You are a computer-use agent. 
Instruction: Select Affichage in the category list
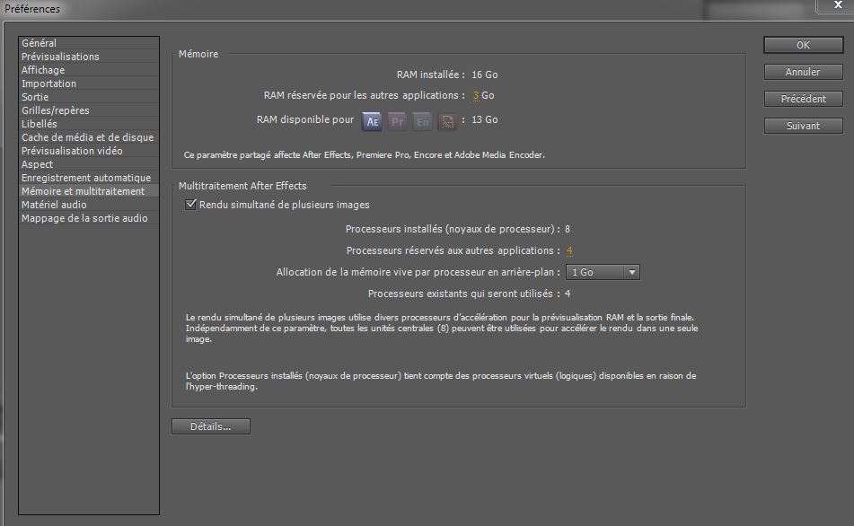point(89,70)
